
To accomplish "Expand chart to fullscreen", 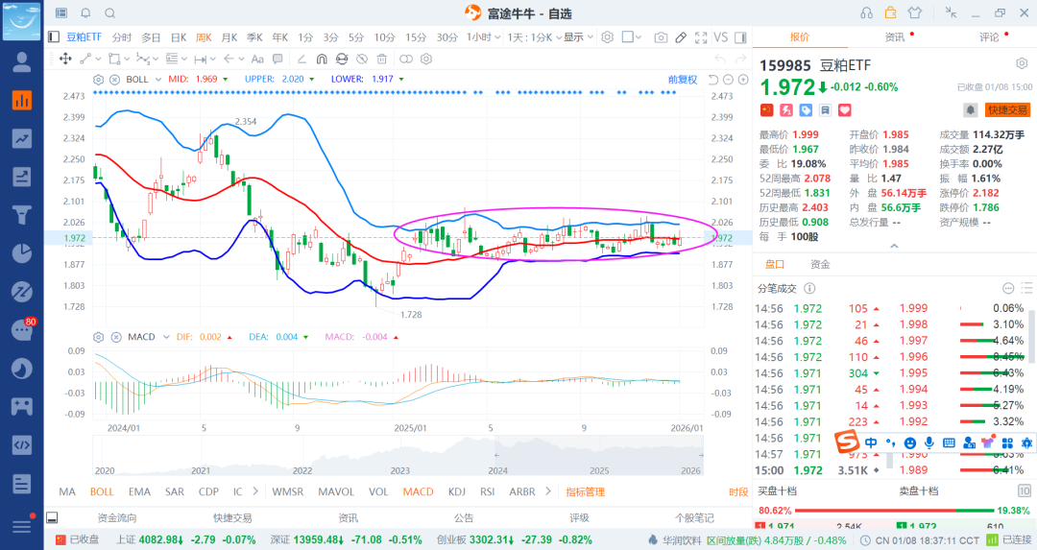I will (701, 37).
